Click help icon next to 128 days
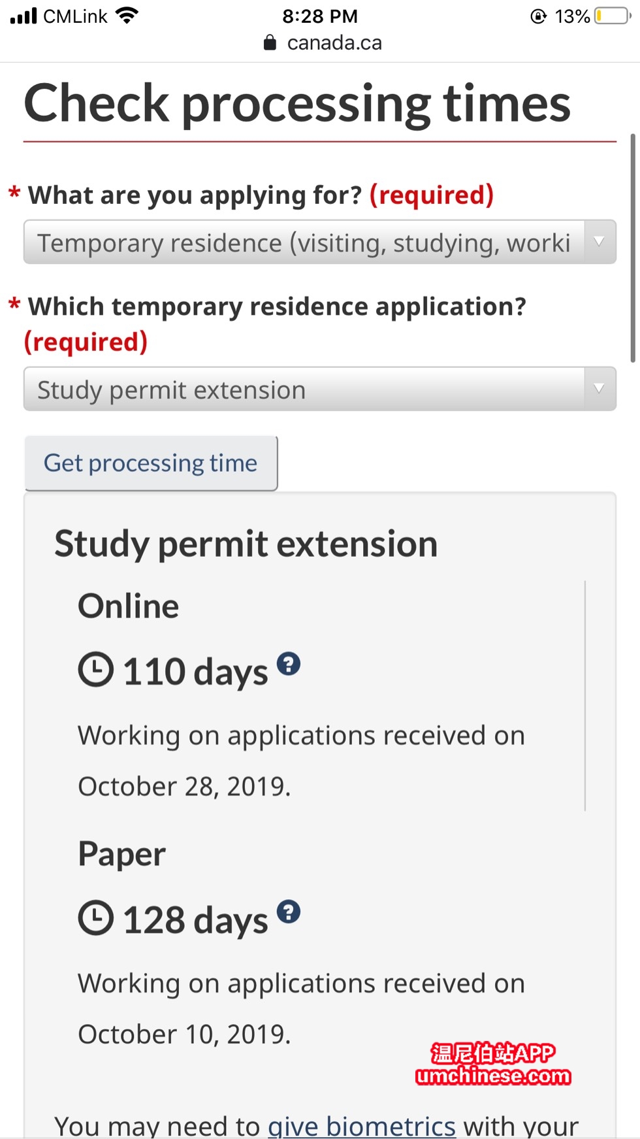 (288, 912)
